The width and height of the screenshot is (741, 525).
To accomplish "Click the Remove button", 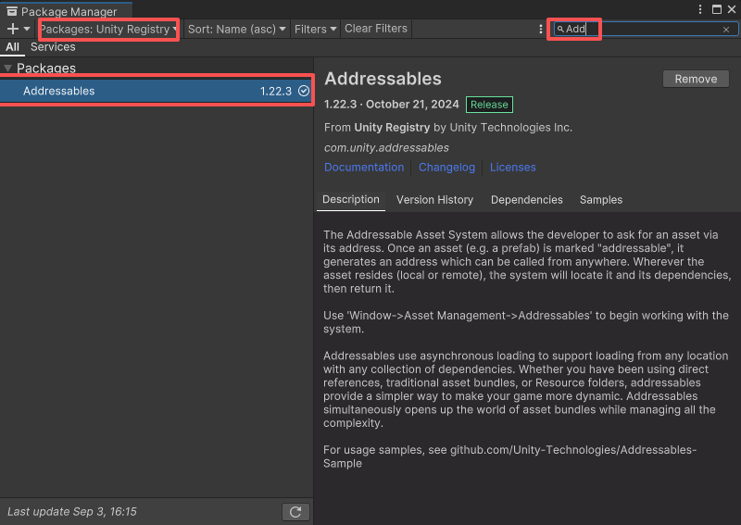I will click(696, 79).
